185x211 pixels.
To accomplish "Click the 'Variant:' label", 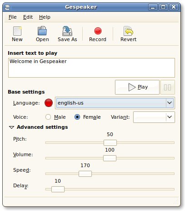I will click(x=120, y=117).
